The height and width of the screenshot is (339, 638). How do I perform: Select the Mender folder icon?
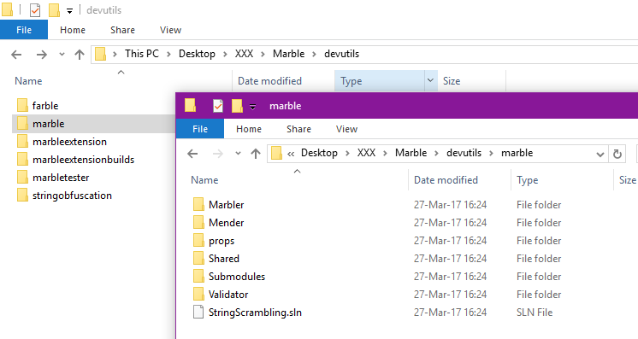point(198,222)
